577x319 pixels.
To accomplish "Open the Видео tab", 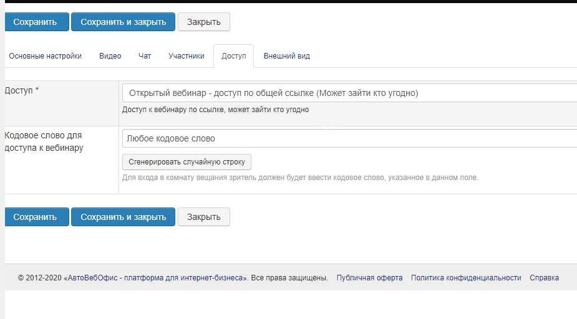I will pyautogui.click(x=110, y=56).
